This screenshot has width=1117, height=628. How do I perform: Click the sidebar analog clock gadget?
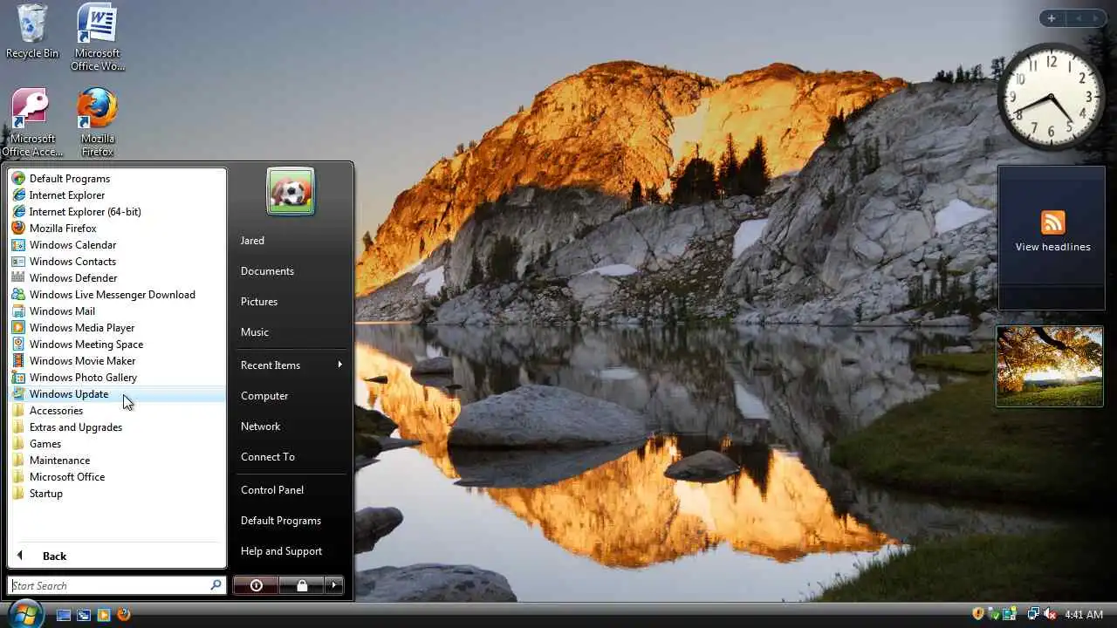(x=1051, y=96)
